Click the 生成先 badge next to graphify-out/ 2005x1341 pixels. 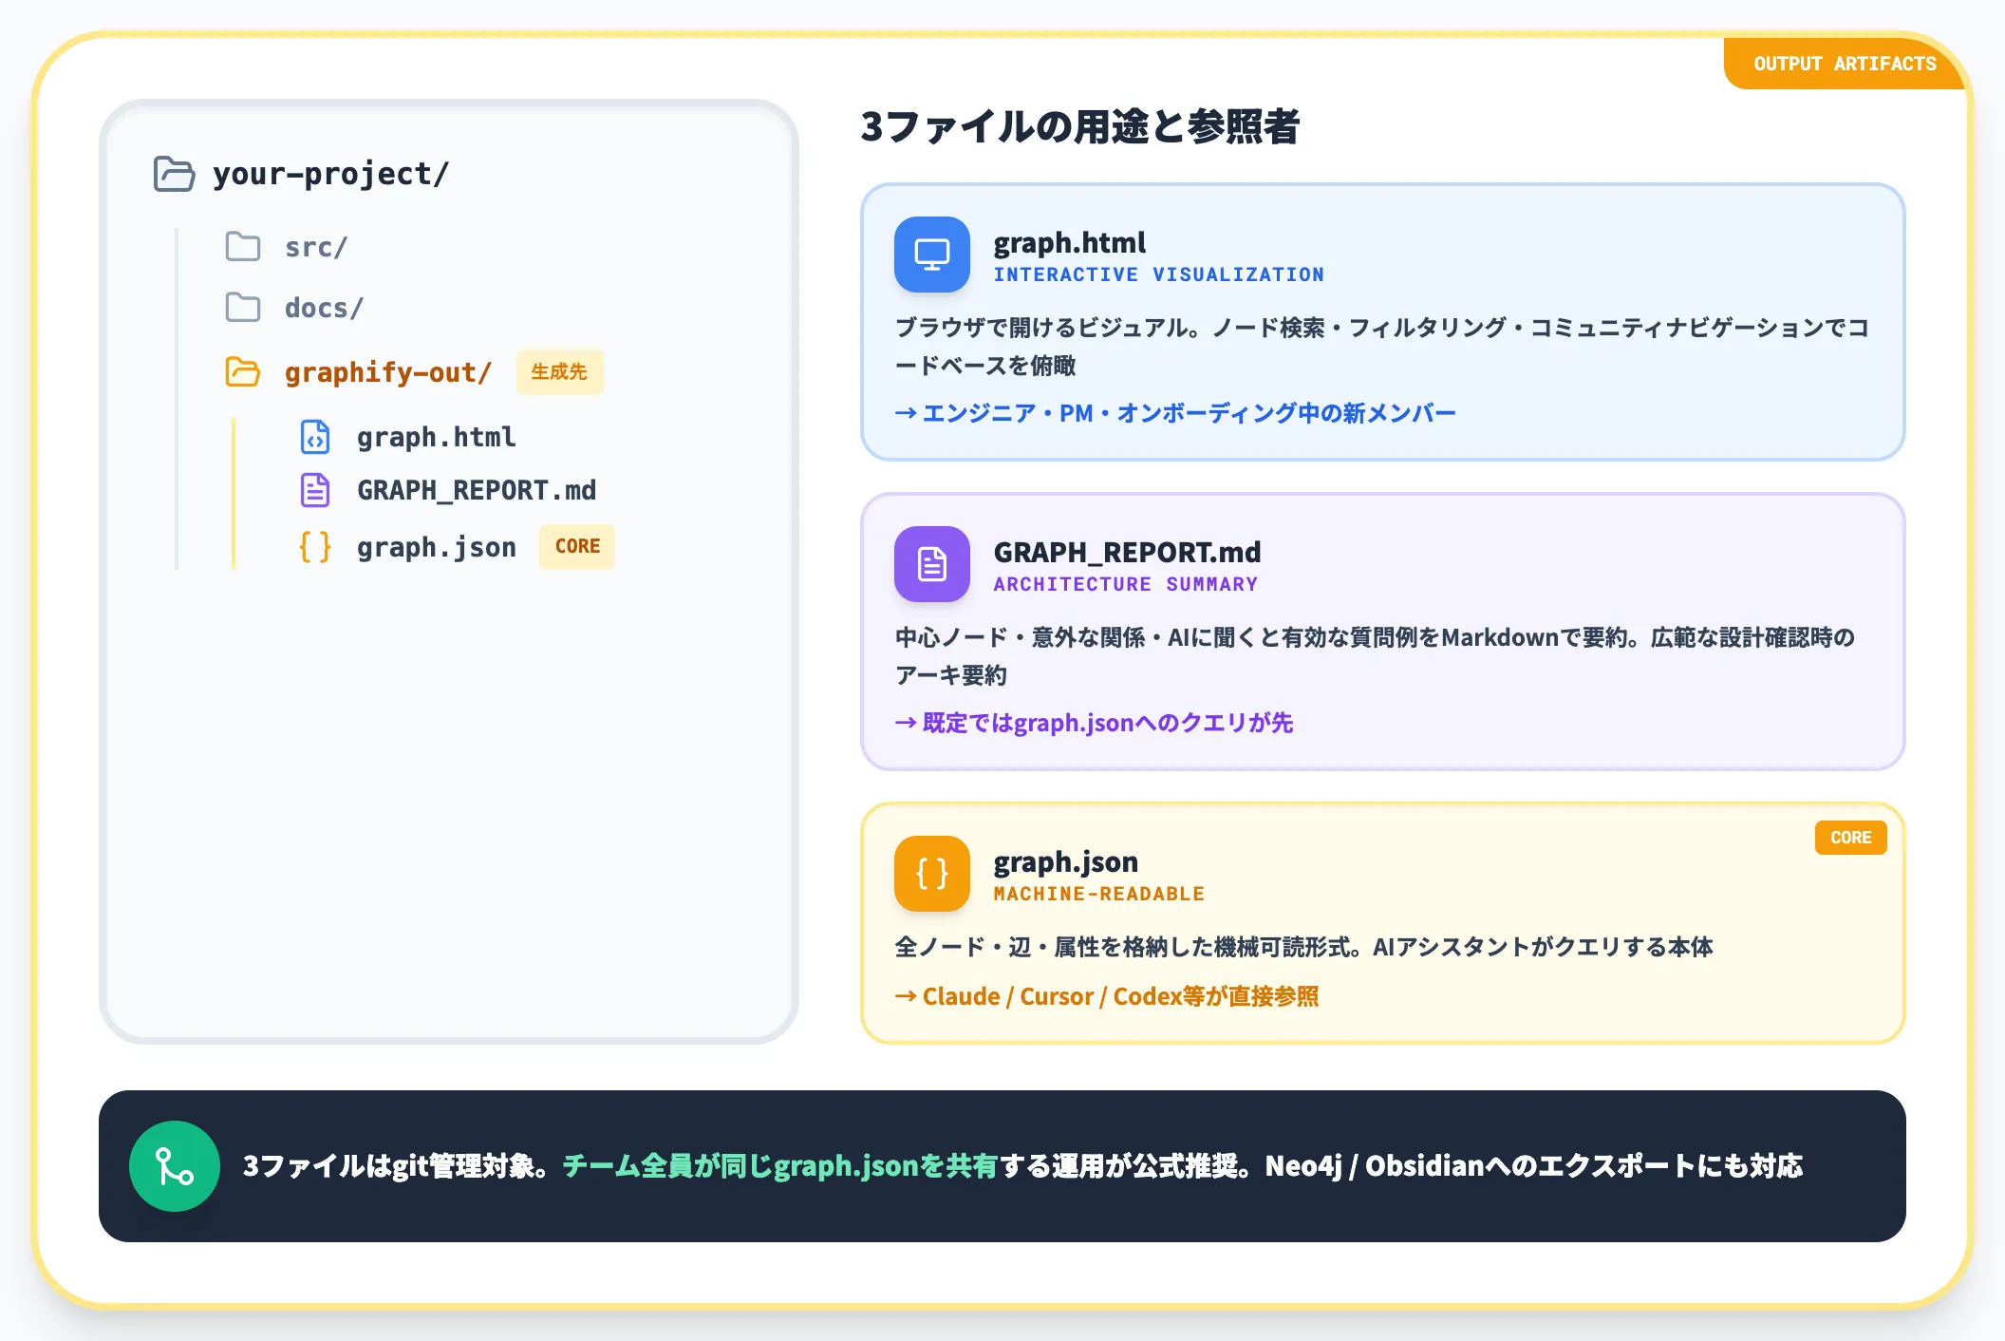coord(559,371)
